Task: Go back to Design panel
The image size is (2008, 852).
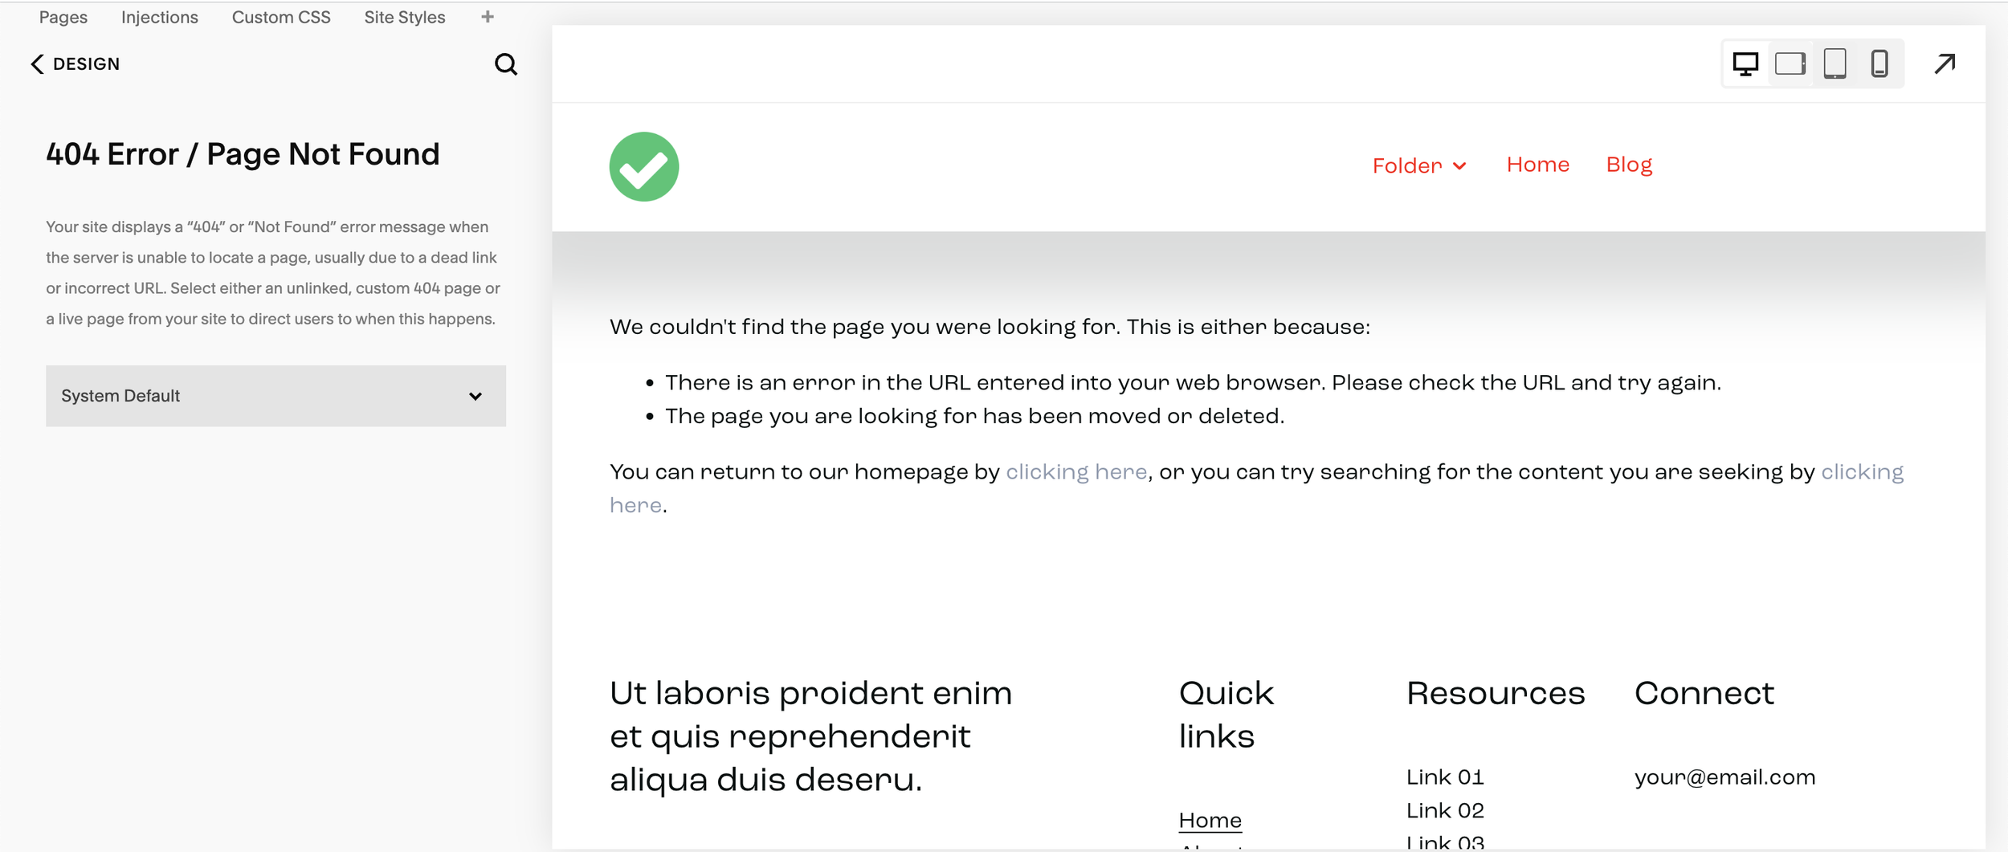Action: pos(76,64)
